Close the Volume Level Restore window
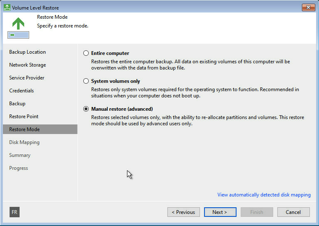This screenshot has width=319, height=226. [309, 7]
